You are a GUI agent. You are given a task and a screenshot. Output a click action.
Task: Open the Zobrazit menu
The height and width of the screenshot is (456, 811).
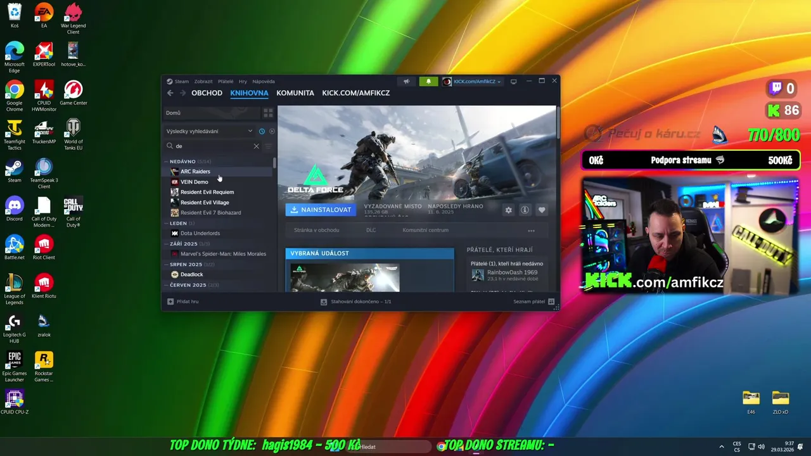point(203,81)
